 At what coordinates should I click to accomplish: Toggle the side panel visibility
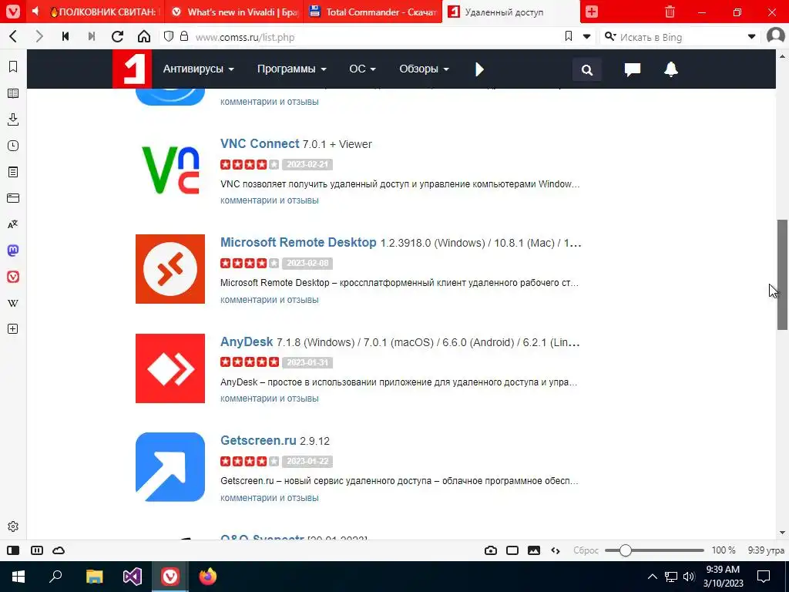pos(13,550)
